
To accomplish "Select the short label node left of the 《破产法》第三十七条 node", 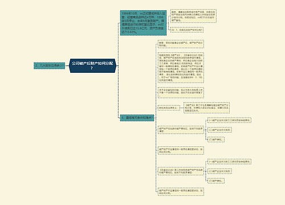I will [x=169, y=108].
